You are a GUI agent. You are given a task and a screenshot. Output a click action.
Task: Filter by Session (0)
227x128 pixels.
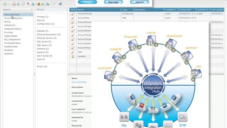coord(43,52)
